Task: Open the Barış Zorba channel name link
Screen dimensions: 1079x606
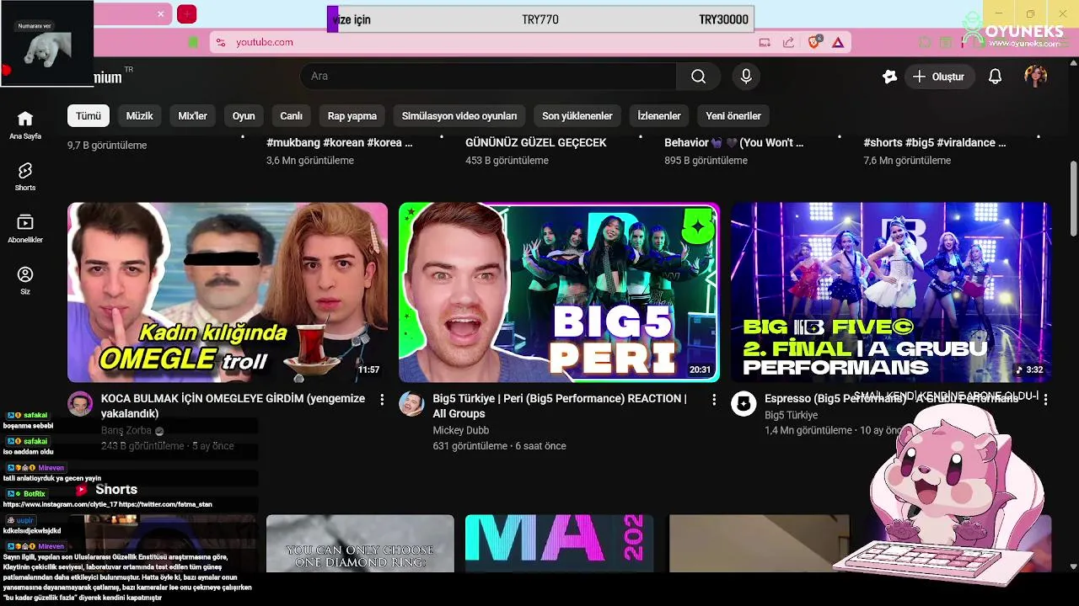Action: (126, 430)
